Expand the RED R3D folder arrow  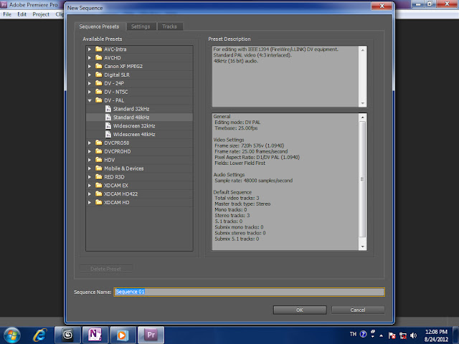click(x=90, y=177)
